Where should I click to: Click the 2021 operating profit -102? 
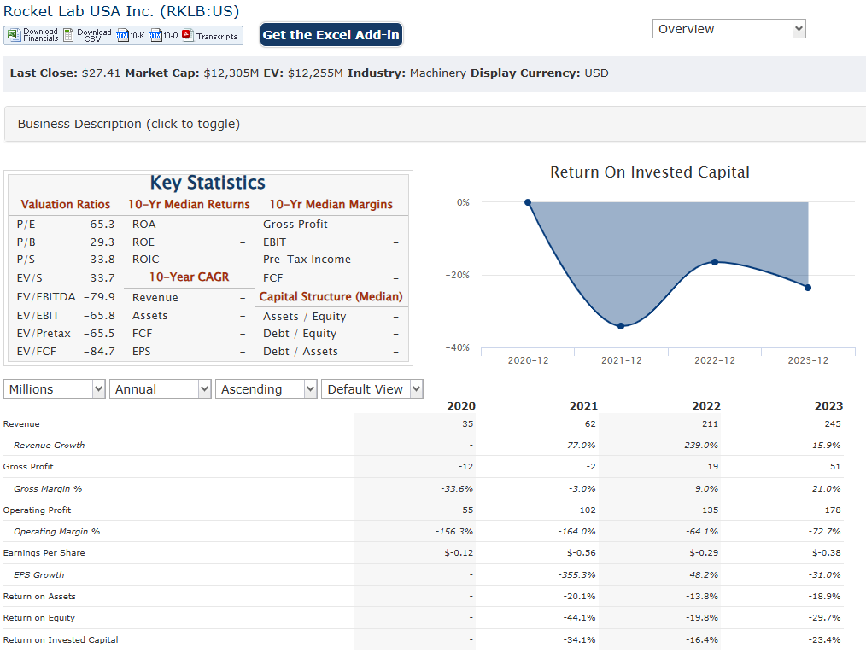tap(585, 510)
